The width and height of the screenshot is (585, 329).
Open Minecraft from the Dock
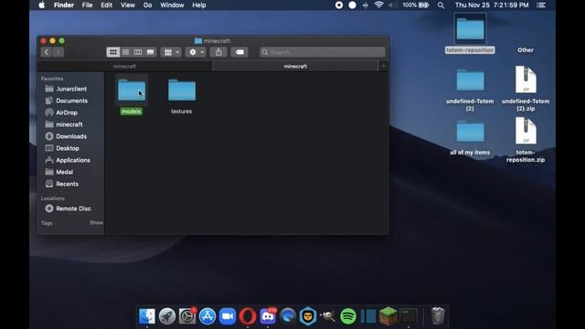[x=388, y=316]
